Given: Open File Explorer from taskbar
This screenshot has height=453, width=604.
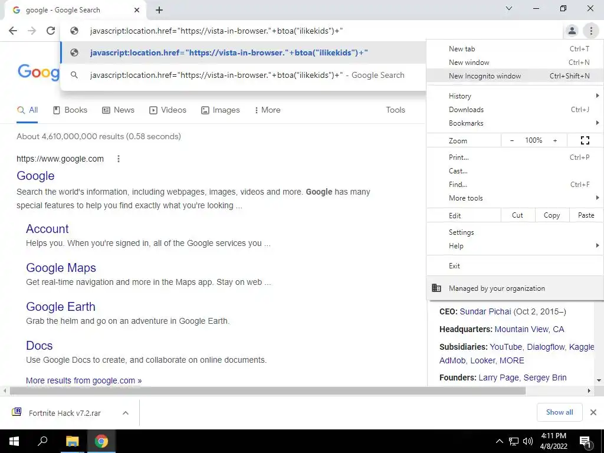Looking at the screenshot, I should pos(72,441).
